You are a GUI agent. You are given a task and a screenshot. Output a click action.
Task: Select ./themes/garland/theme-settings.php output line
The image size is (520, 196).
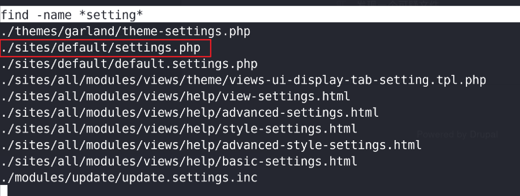[x=125, y=32]
